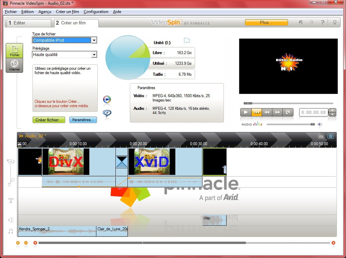Click the trash icon in the timeline header

[x=331, y=136]
